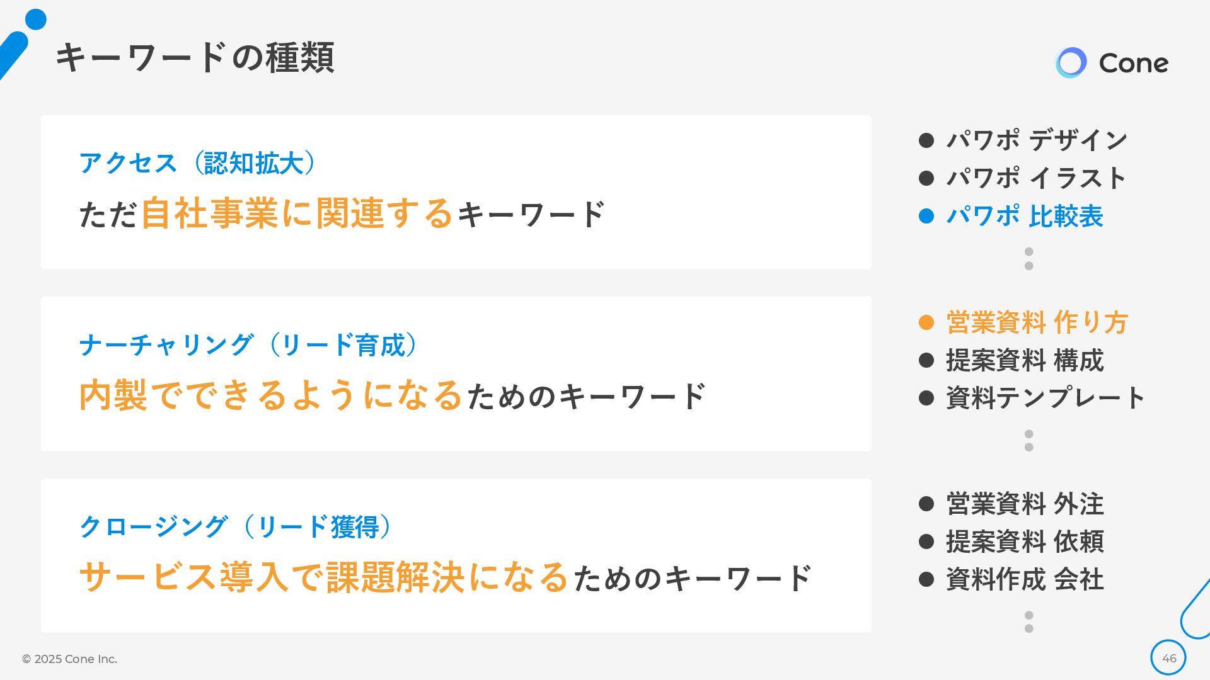The image size is (1210, 680).
Task: Click the bullet beside 資料作成 会社
Action: (926, 579)
